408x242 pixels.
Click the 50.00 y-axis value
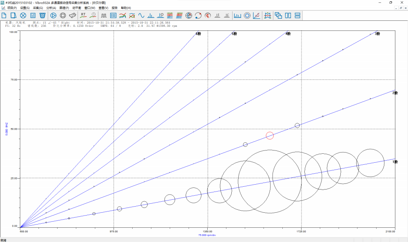point(14,129)
